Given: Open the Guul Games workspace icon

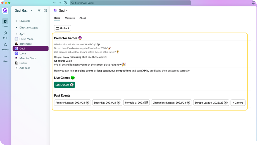Looking at the screenshot, I should [x=5, y=11].
